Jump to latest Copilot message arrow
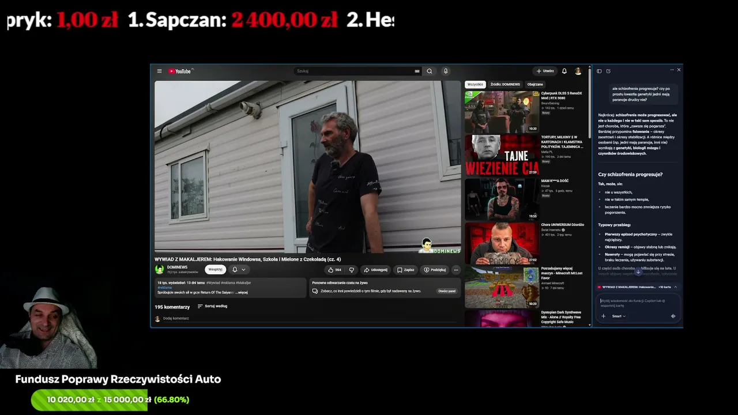 638,271
